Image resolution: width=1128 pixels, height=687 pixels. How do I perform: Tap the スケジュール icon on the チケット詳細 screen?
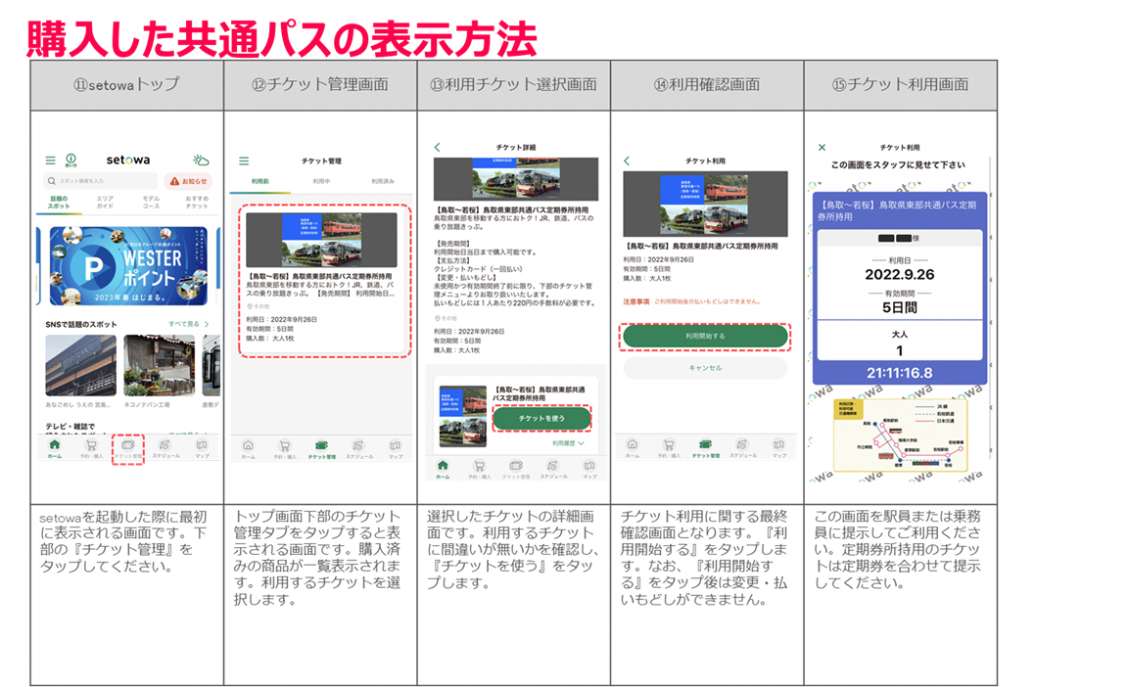(x=552, y=470)
